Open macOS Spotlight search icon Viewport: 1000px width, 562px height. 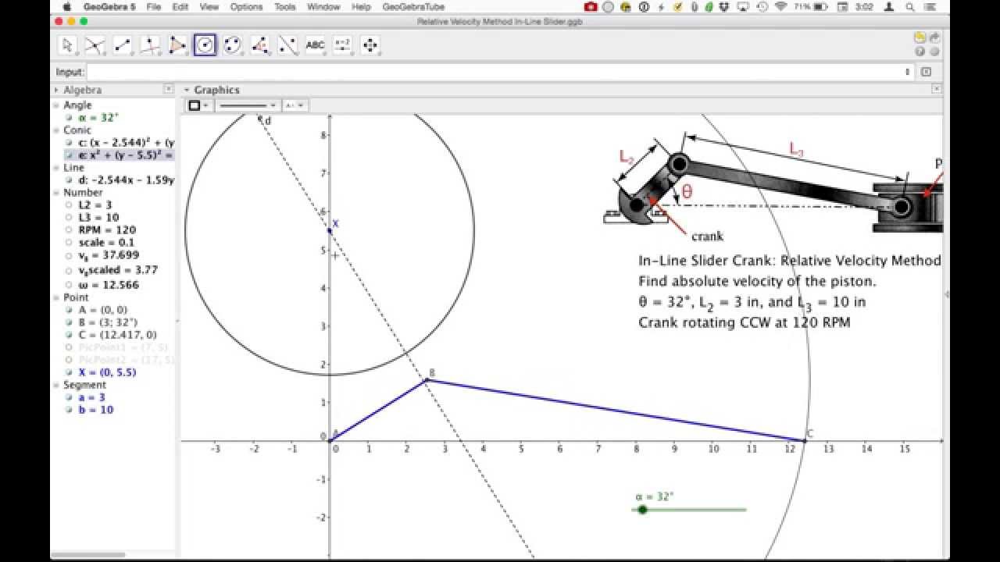click(x=909, y=7)
